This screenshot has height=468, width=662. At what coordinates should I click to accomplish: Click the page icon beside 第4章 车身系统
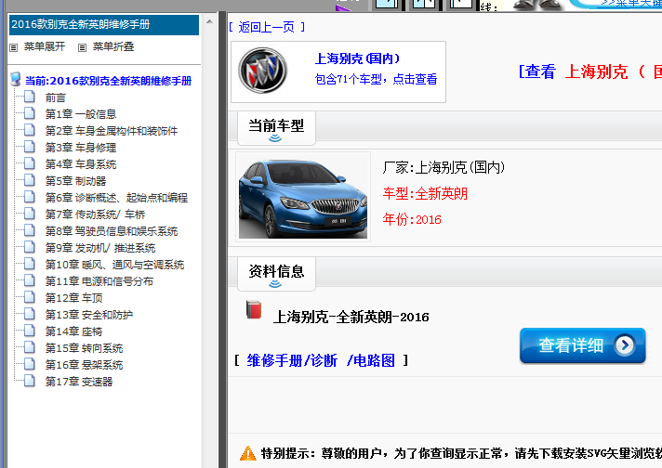point(30,164)
